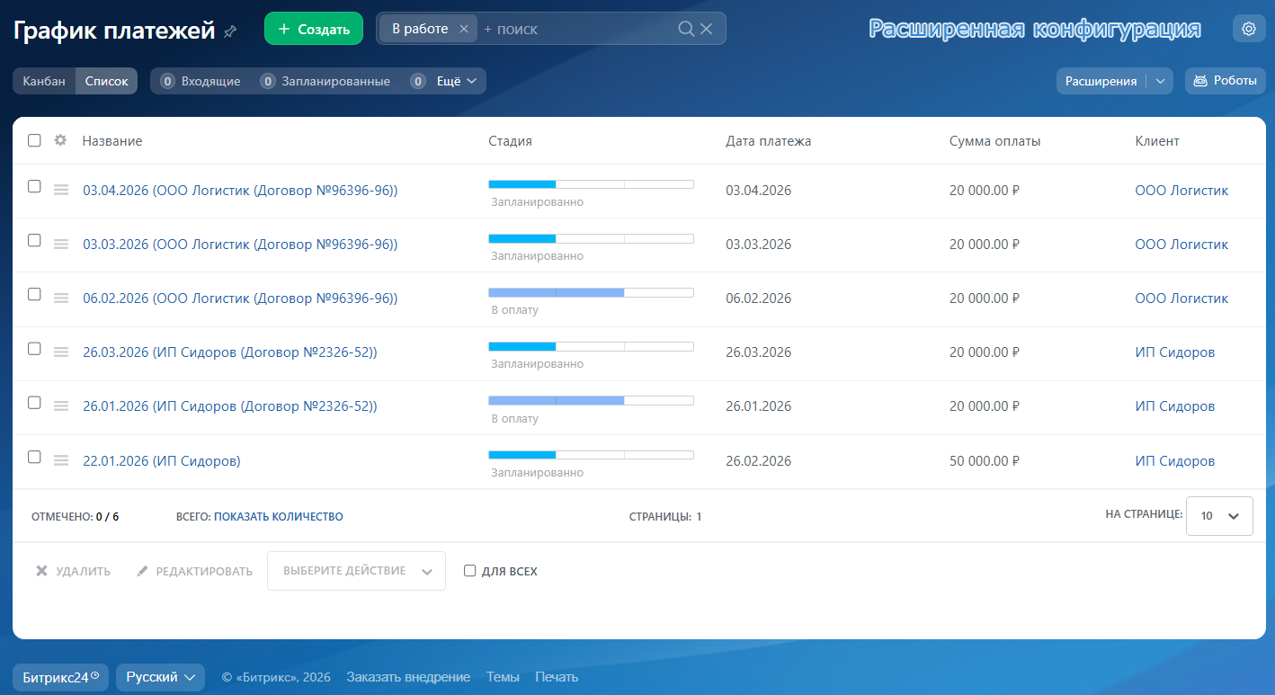This screenshot has width=1275, height=695.
Task: Open row menu for 03.04.2026 ООО Логистик
Action: click(x=61, y=190)
